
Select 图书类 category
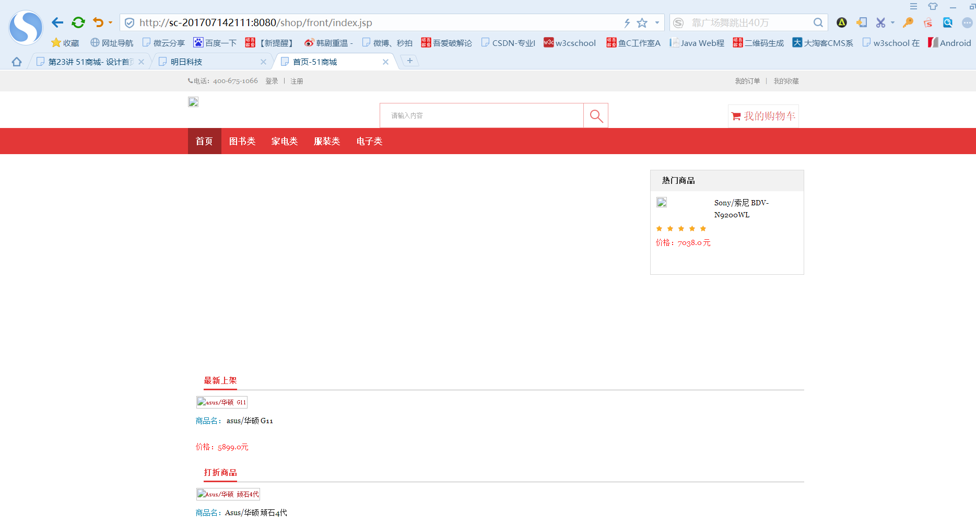242,141
